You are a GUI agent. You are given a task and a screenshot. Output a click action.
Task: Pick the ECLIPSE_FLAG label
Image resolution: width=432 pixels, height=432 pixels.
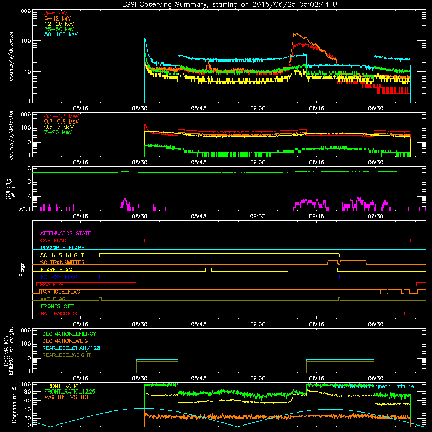59,277
